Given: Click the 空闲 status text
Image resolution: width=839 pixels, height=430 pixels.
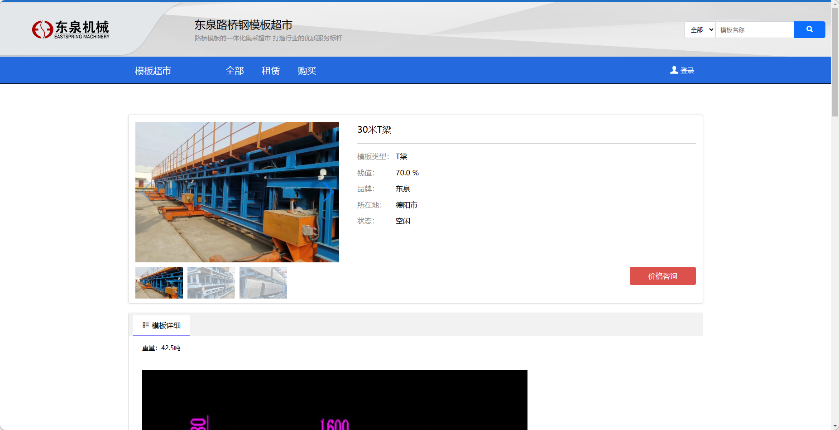Looking at the screenshot, I should click(x=403, y=221).
